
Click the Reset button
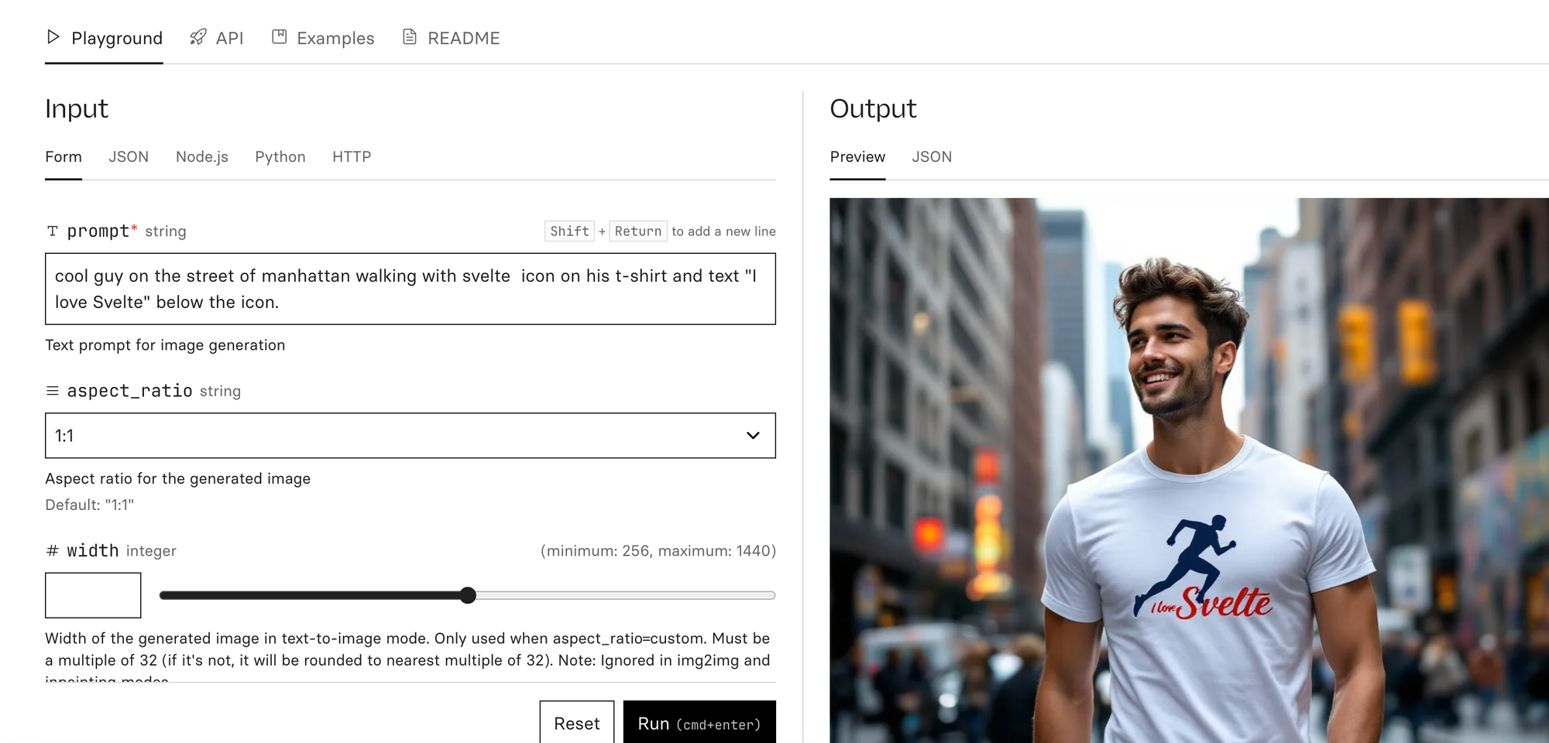tap(577, 723)
